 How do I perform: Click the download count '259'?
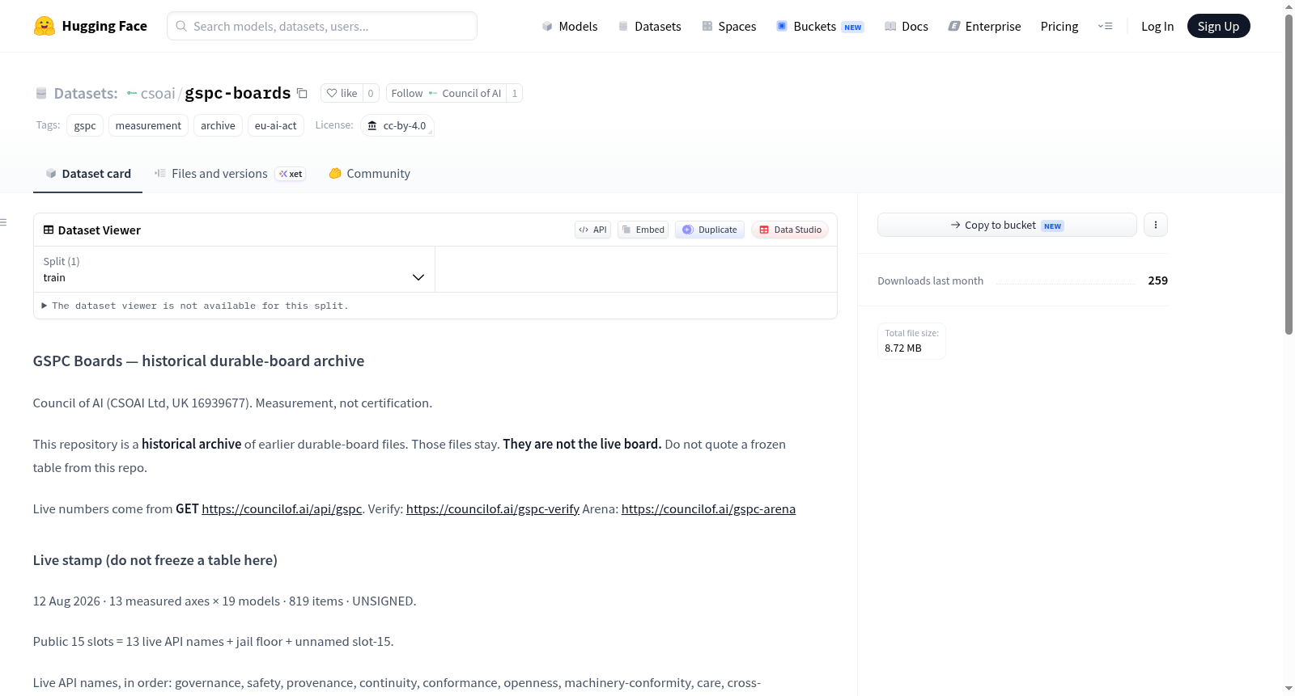click(x=1158, y=281)
